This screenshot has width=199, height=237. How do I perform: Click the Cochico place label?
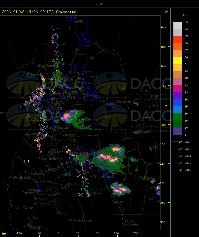coord(117,202)
